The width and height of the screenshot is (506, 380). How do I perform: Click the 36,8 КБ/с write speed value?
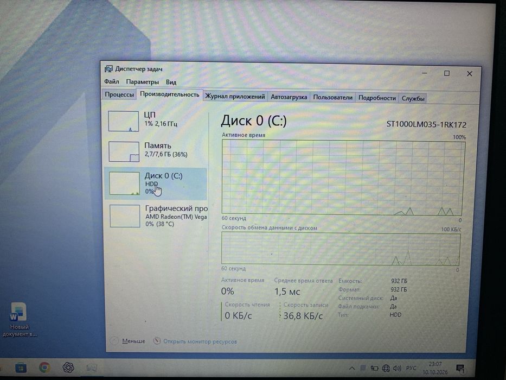pos(303,316)
